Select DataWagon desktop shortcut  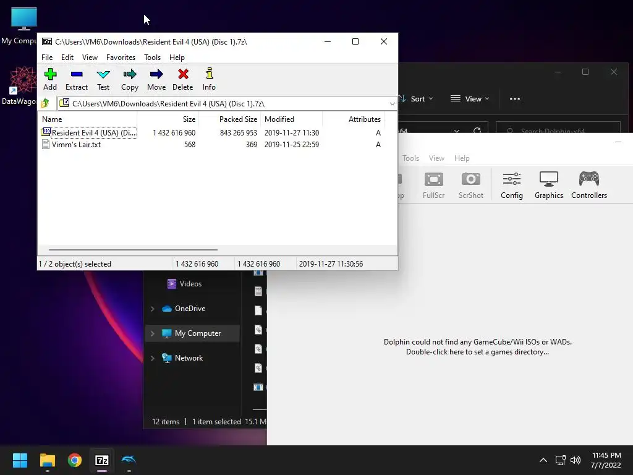[x=19, y=86]
